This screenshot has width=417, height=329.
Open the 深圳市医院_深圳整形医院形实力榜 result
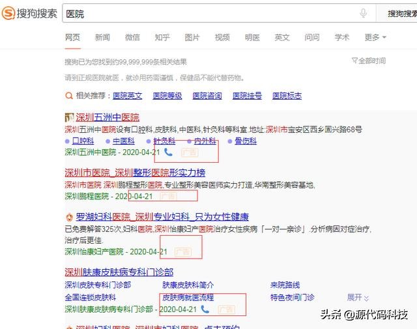(x=135, y=173)
